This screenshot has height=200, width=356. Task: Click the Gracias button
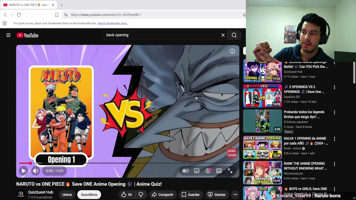tap(217, 195)
